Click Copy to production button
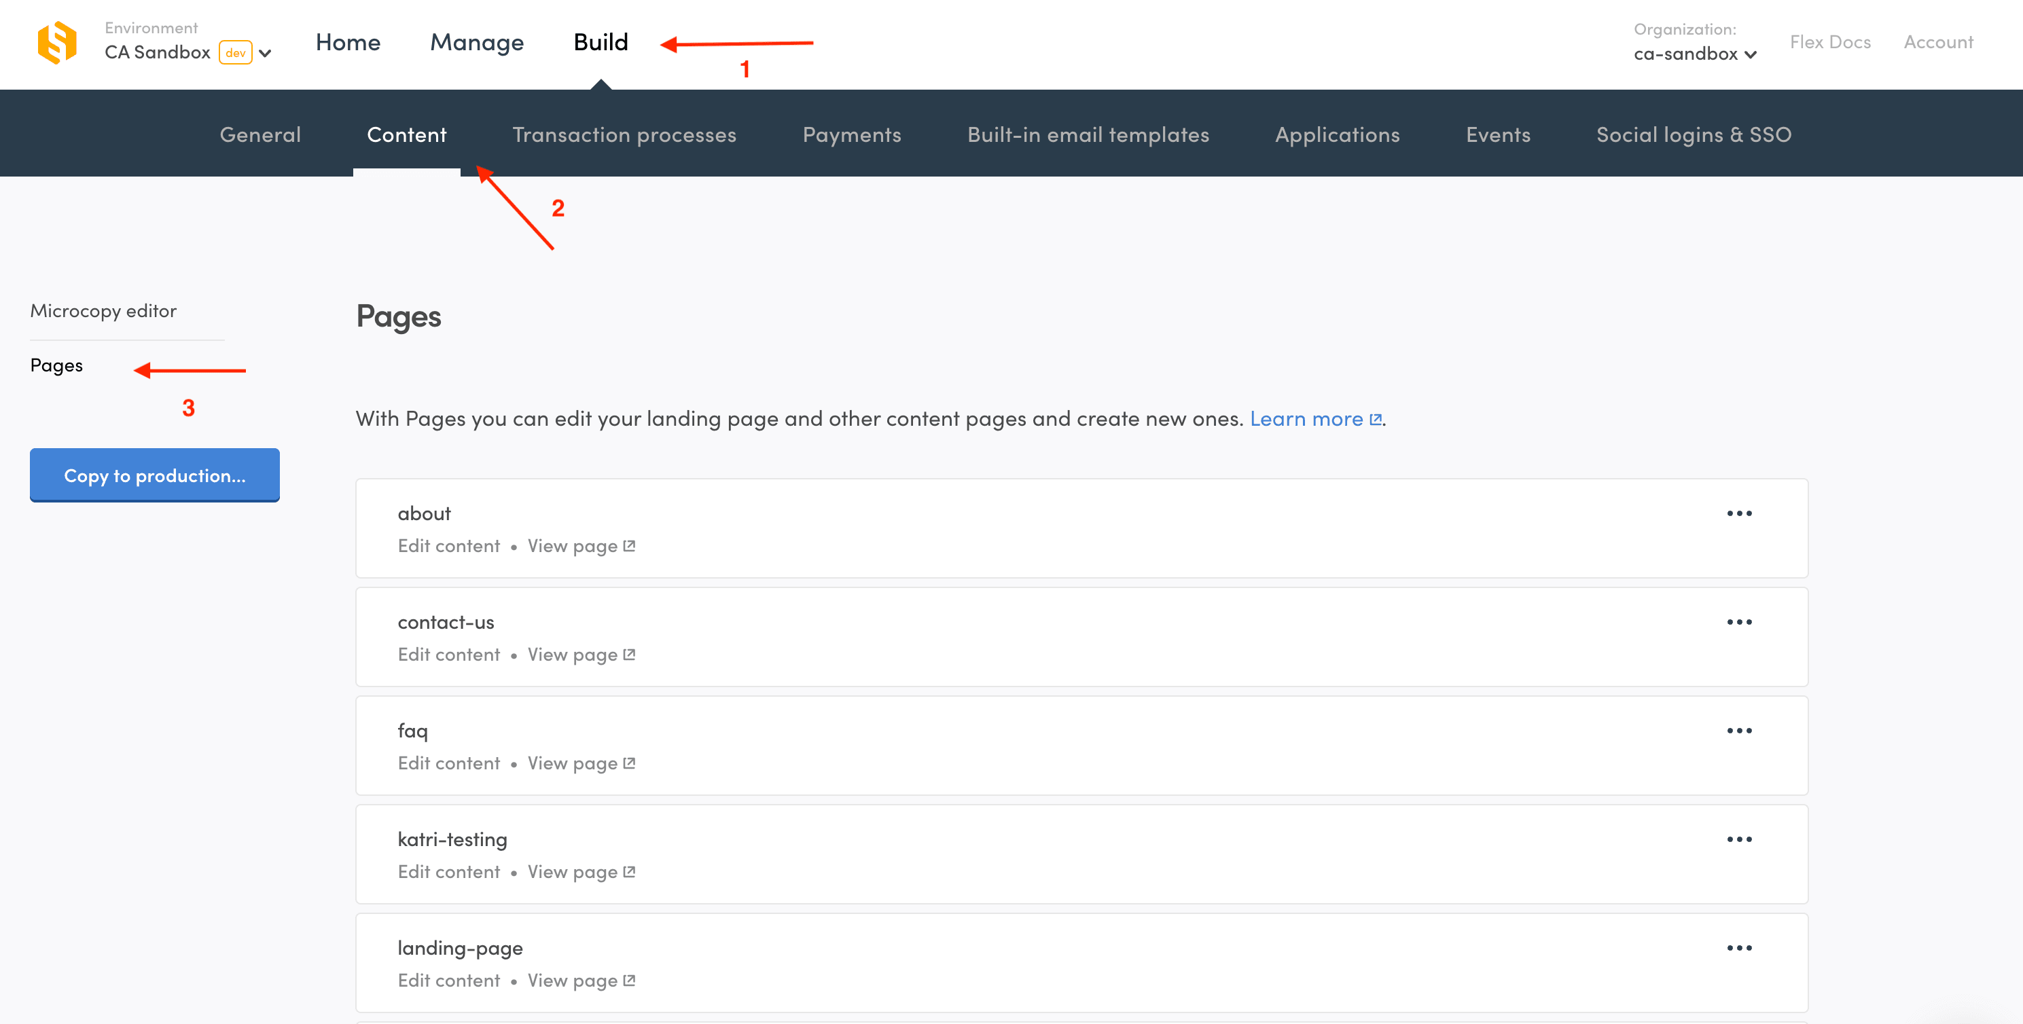The height and width of the screenshot is (1024, 2023). click(x=155, y=475)
